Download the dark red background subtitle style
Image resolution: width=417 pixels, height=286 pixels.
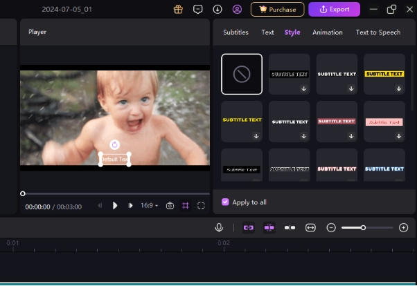click(x=351, y=136)
